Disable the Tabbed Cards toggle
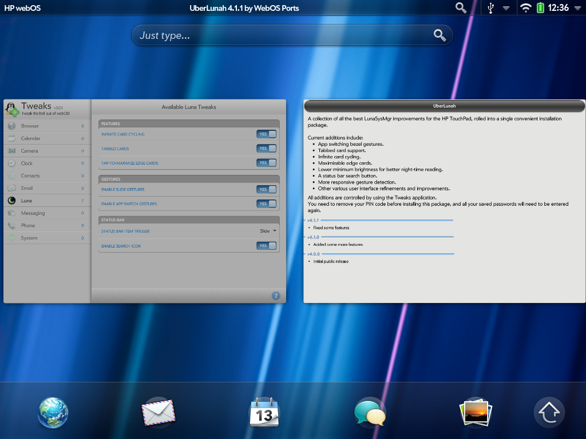Viewport: 586px width, 439px height. click(266, 149)
